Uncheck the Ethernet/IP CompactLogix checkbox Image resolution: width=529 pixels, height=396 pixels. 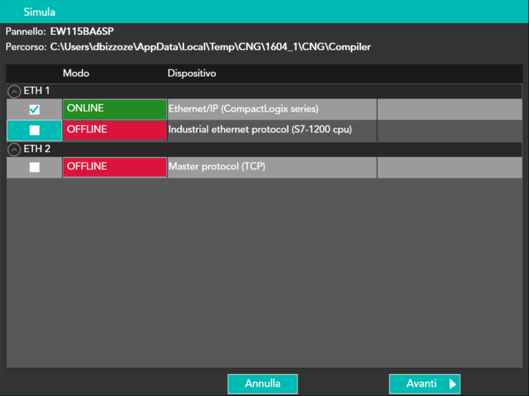(x=34, y=110)
